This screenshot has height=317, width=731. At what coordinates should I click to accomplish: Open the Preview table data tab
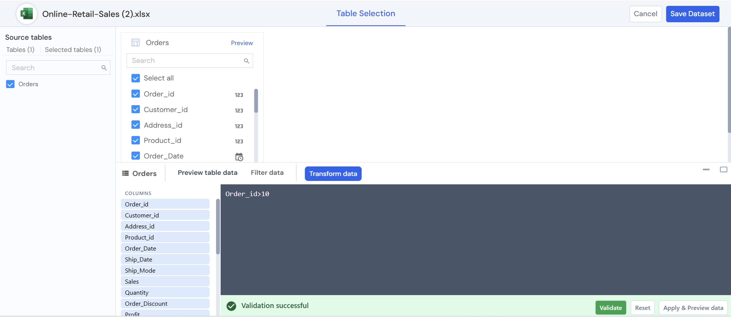point(207,173)
